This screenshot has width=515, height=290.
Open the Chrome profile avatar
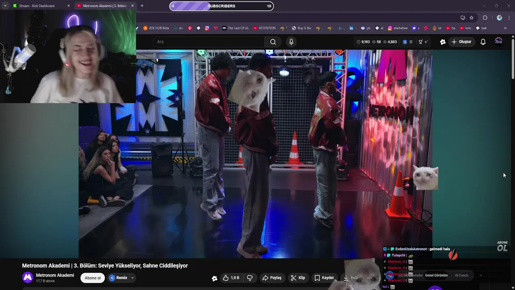tap(499, 18)
